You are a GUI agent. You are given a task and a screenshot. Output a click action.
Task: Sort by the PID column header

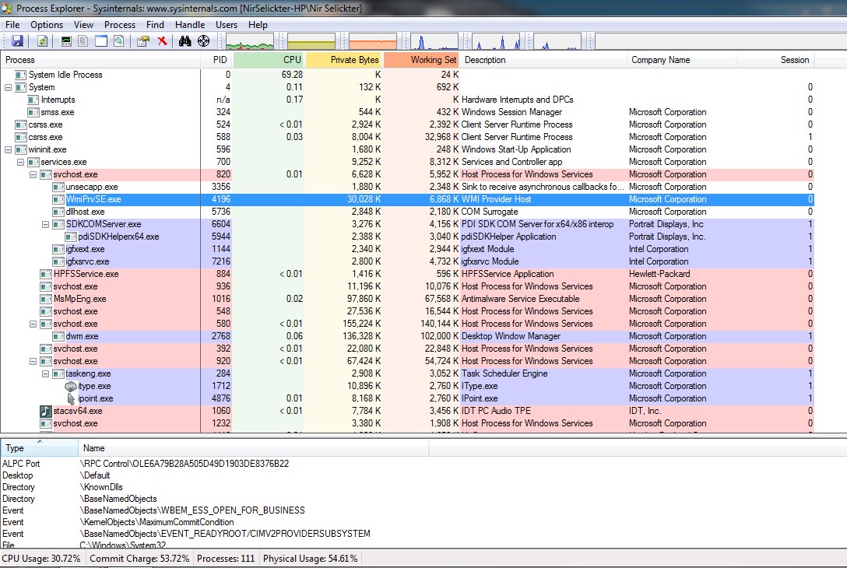[216, 60]
